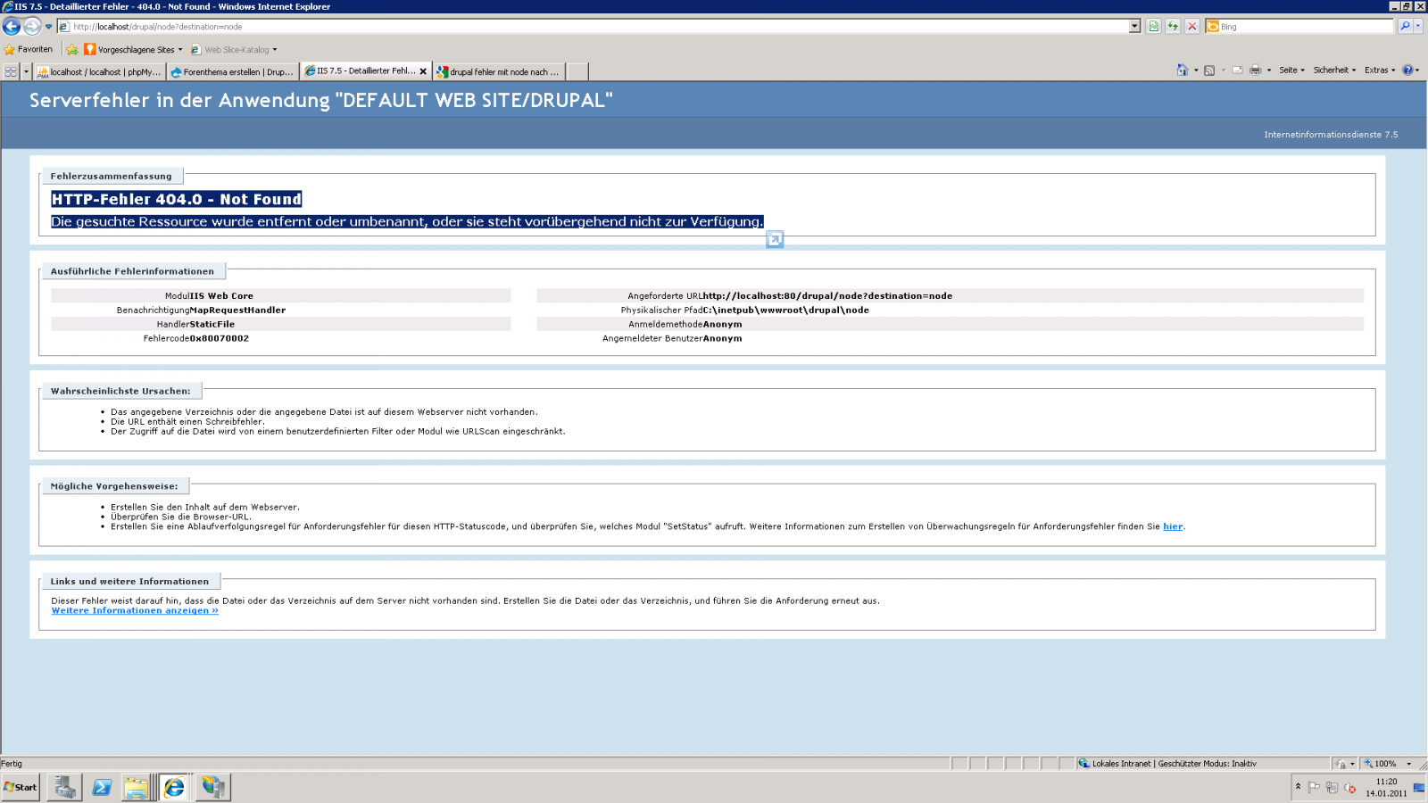
Task: Click the Compatibility View icon
Action: coord(1154,27)
